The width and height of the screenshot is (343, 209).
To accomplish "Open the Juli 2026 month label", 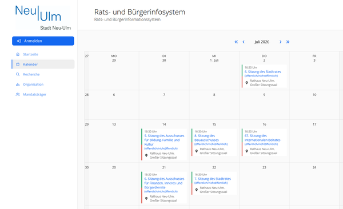I will click(262, 42).
